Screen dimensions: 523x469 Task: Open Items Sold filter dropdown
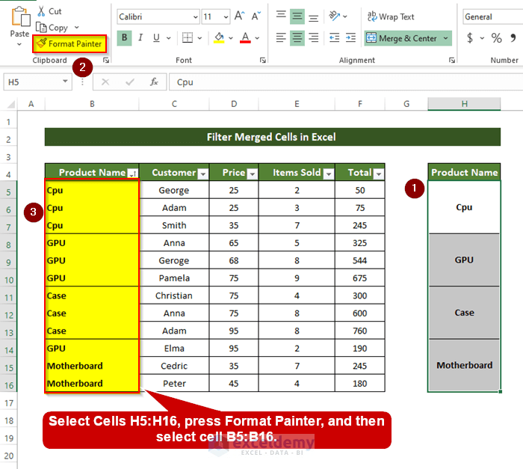(x=329, y=174)
